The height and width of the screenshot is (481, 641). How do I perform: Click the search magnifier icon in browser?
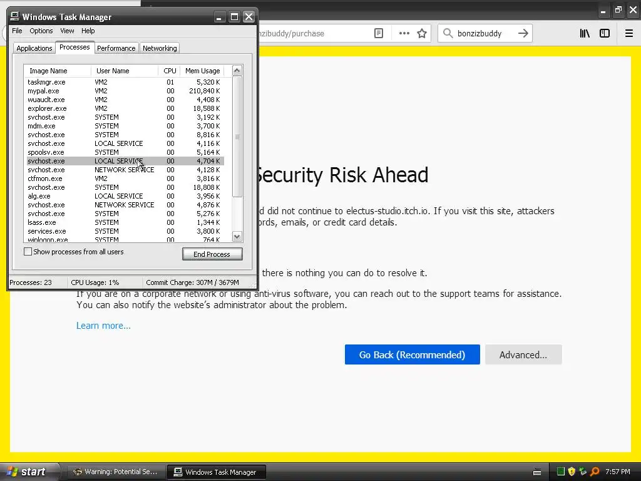tap(448, 33)
